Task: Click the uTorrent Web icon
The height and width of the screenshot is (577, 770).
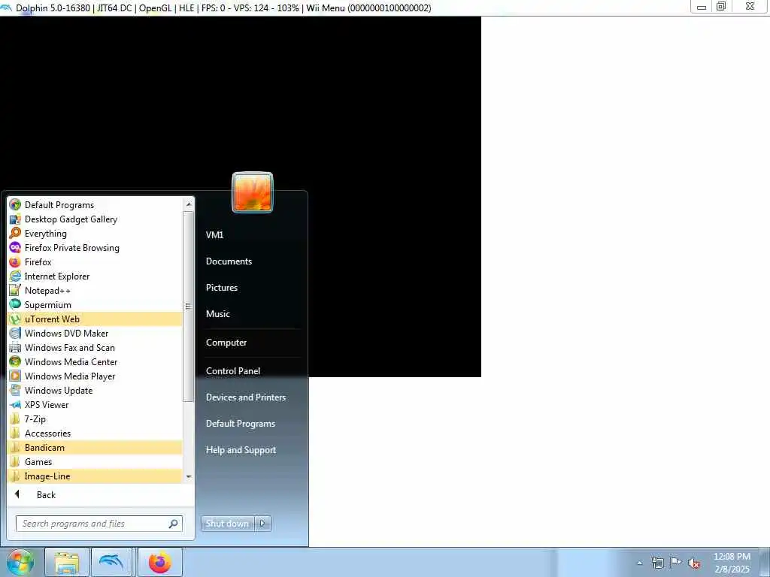Action: tap(15, 319)
